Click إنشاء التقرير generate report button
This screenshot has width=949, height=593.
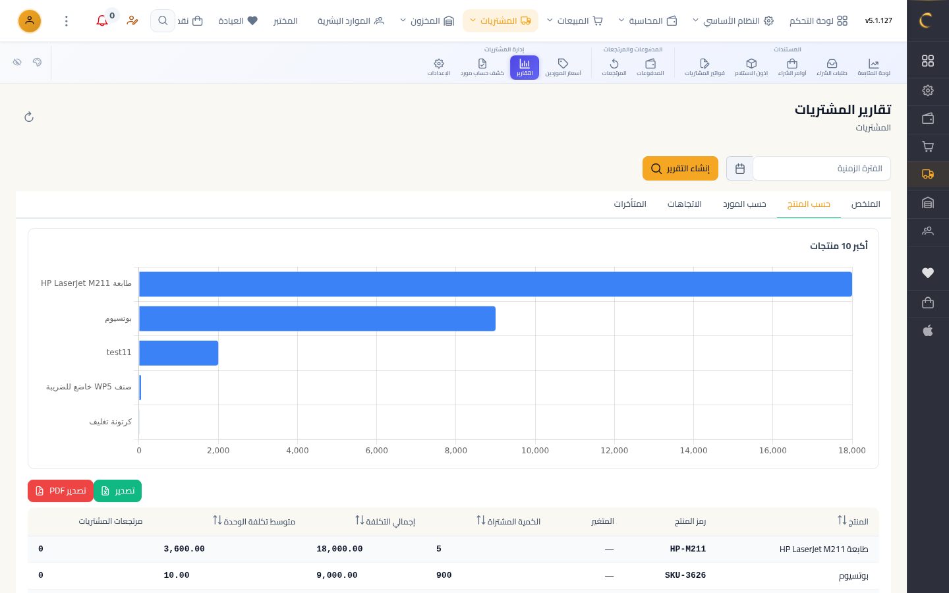[680, 169]
